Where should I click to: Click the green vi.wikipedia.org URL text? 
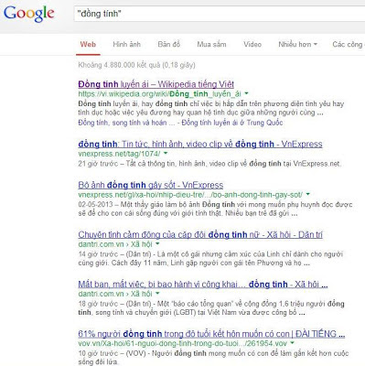(160, 93)
